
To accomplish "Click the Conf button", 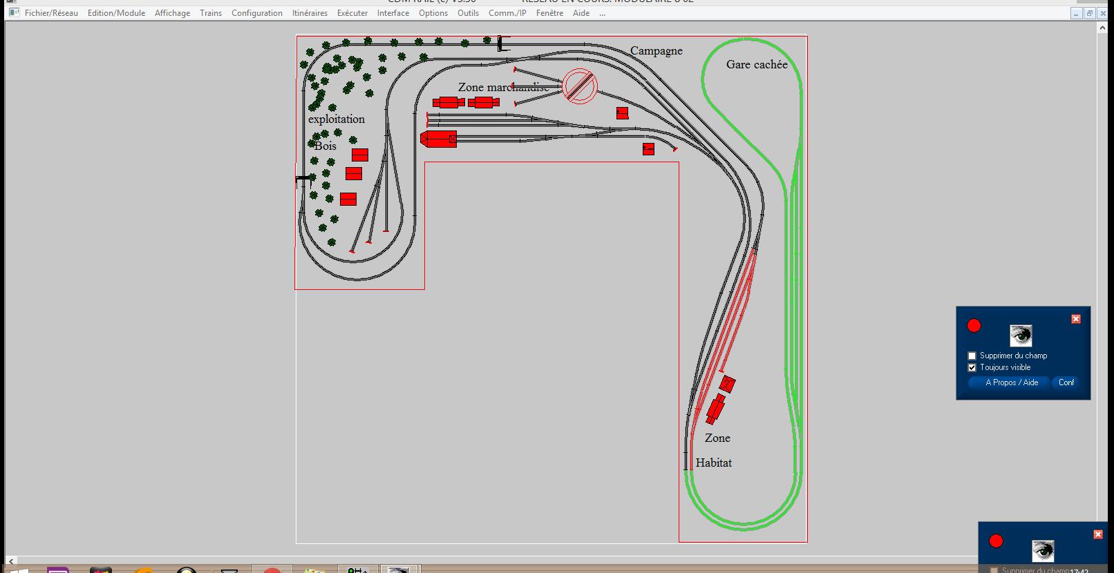I will tap(1066, 382).
